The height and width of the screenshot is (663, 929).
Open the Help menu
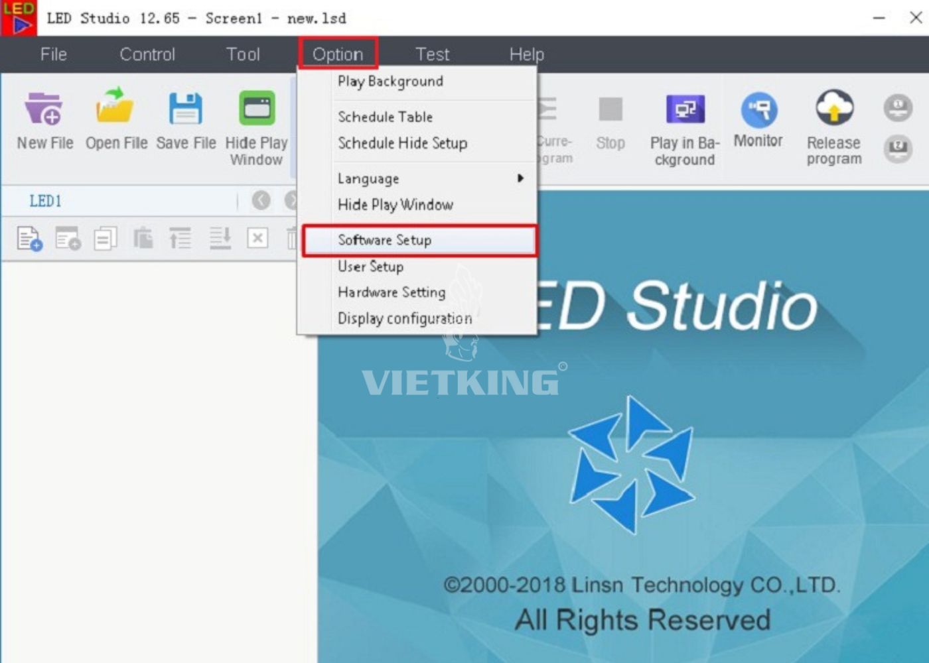coord(526,54)
